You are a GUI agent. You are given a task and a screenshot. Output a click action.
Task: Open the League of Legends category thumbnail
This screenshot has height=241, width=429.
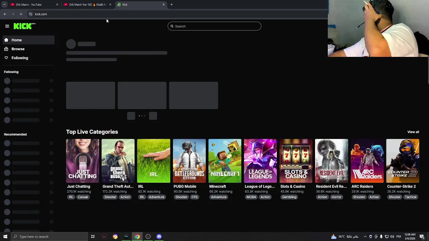[260, 161]
